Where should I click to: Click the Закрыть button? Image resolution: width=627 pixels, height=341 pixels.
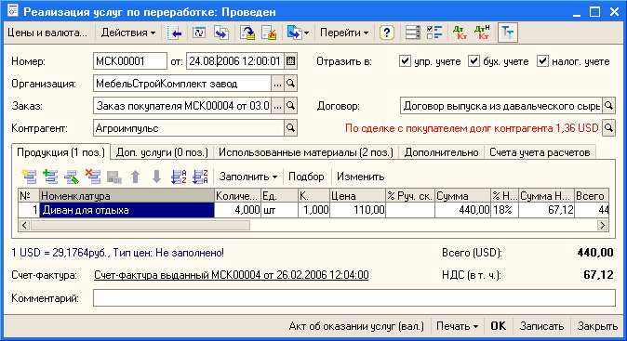[597, 326]
